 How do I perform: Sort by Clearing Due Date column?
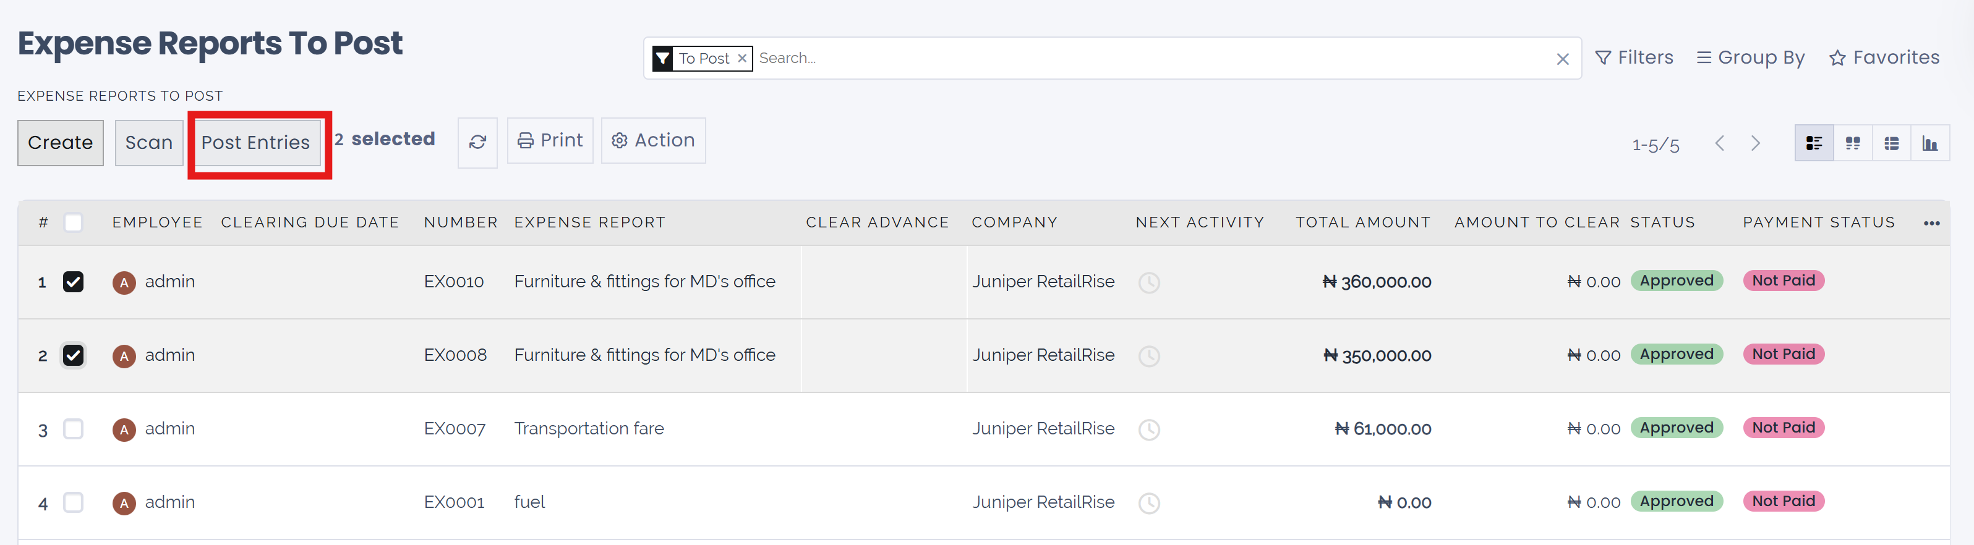coord(310,222)
